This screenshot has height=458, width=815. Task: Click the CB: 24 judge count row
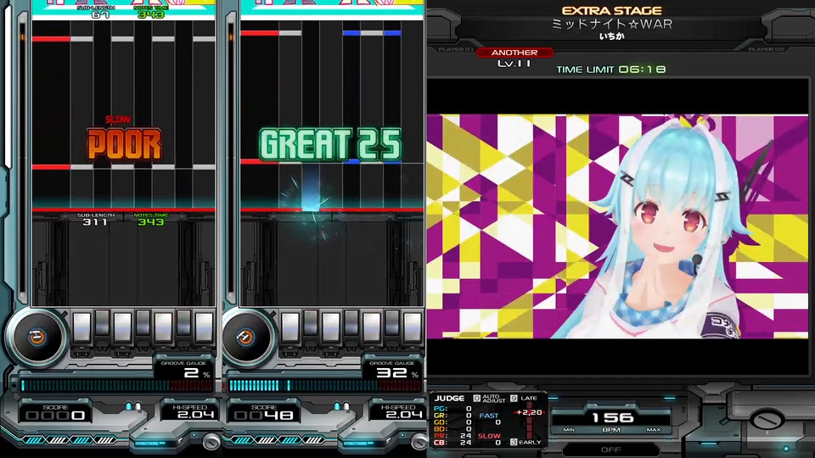[x=452, y=443]
